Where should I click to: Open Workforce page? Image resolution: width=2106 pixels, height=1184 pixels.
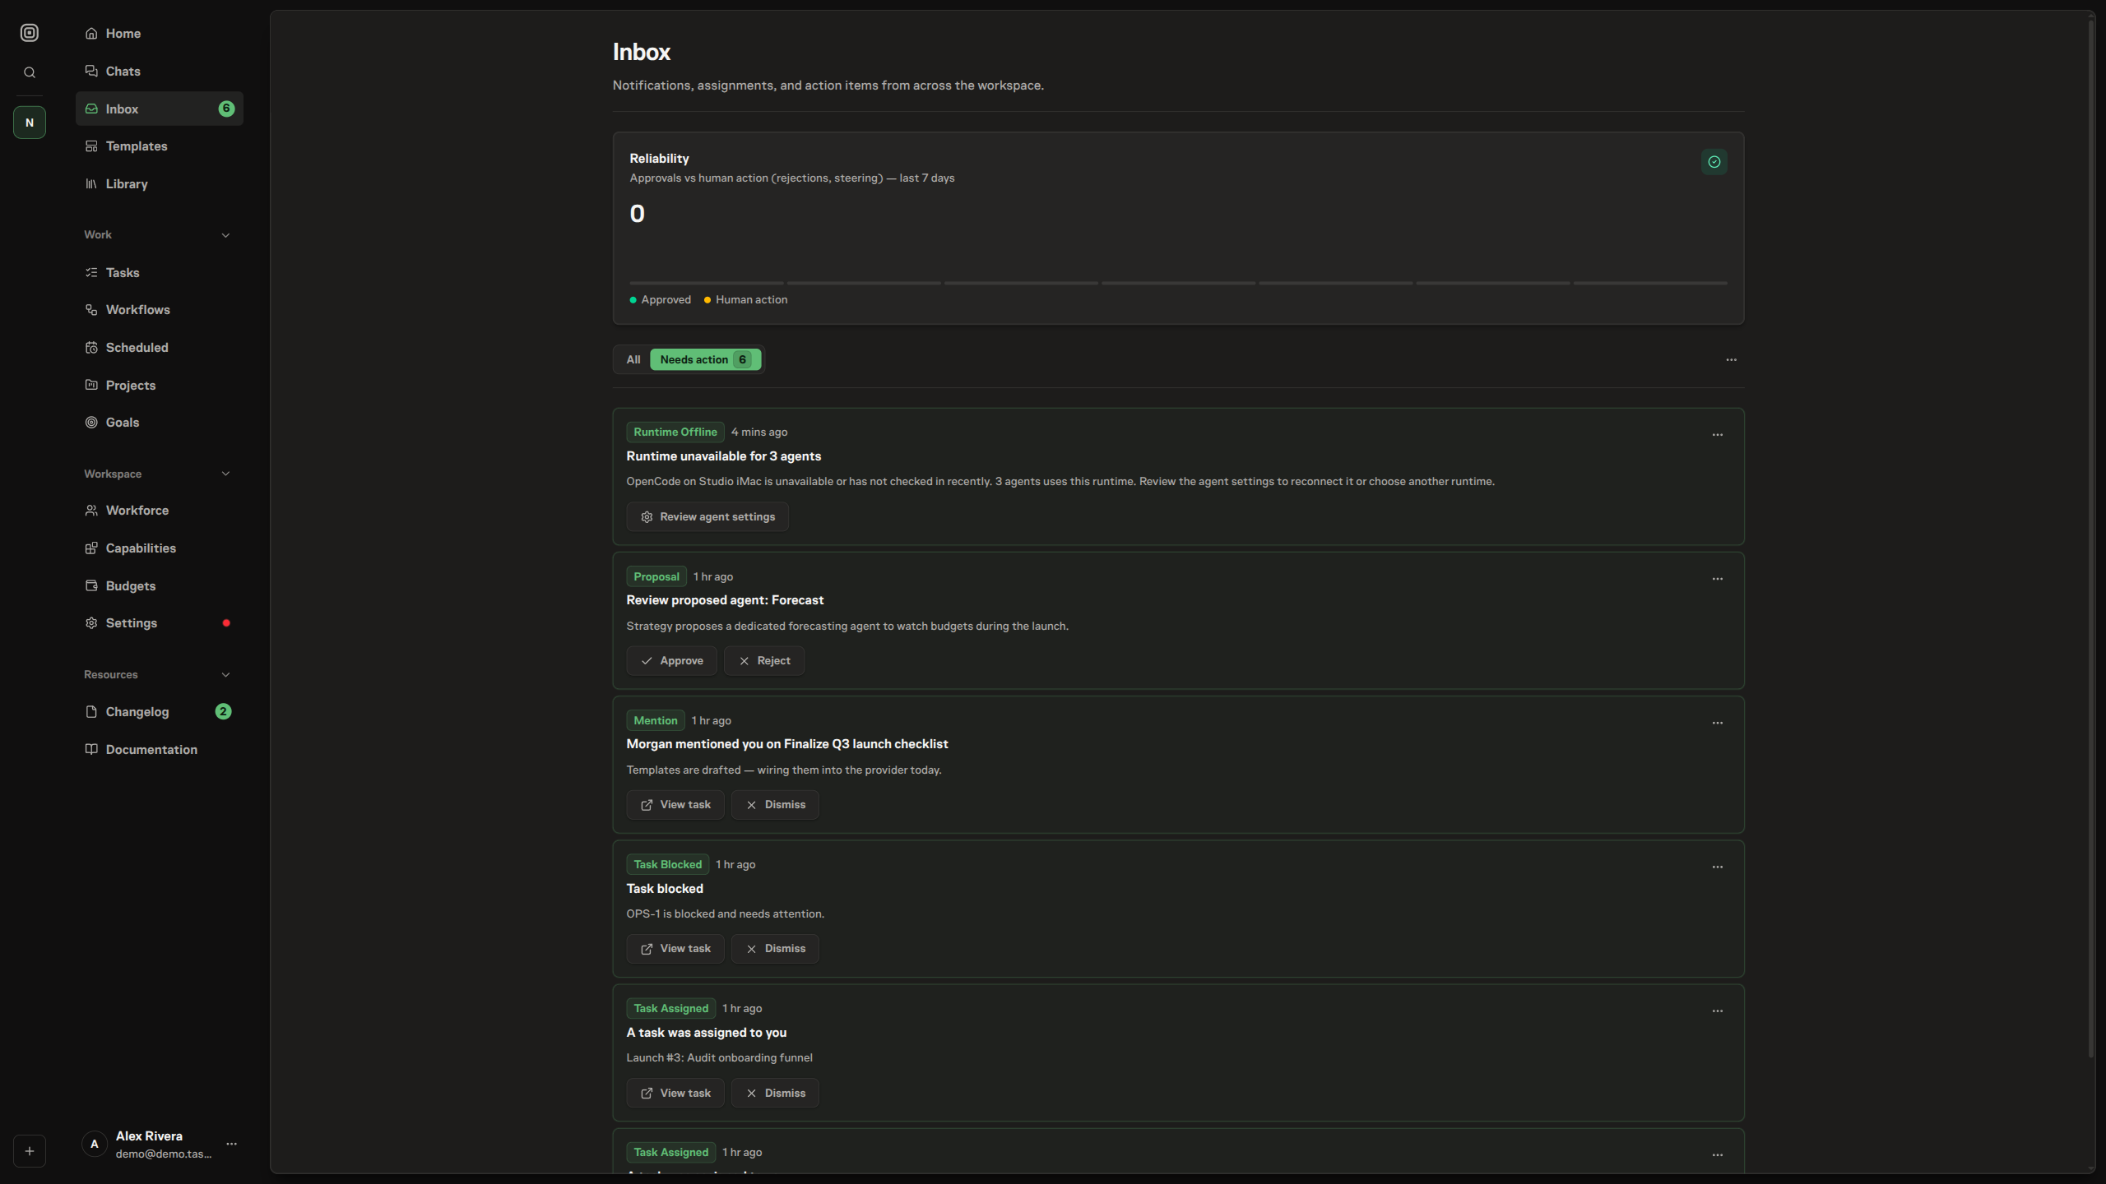point(160,511)
